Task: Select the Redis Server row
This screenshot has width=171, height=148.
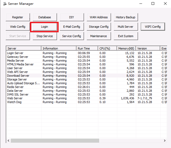Action: (87, 87)
